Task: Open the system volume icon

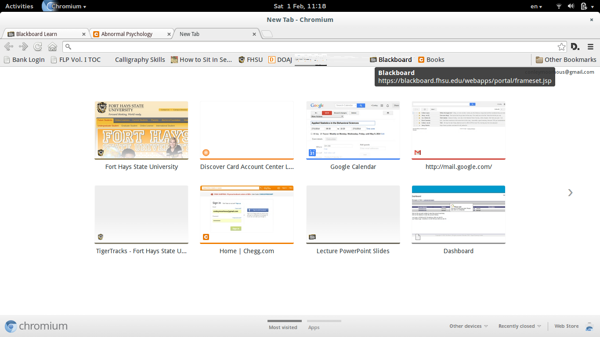Action: 571,6
